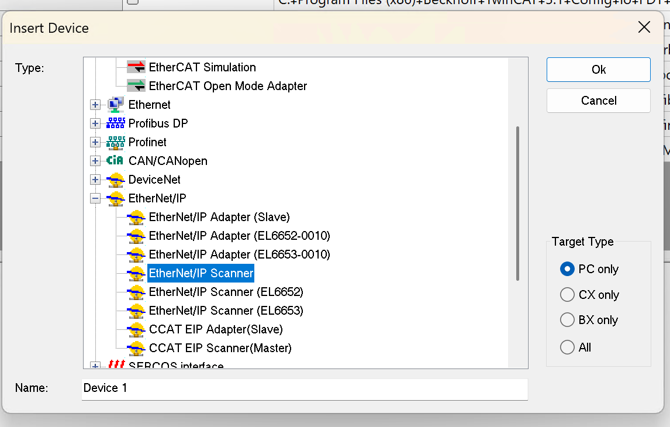Screen dimensions: 670x427
Task: Choose EtherNet/IP Scanner (EL6653)
Action: coord(226,311)
